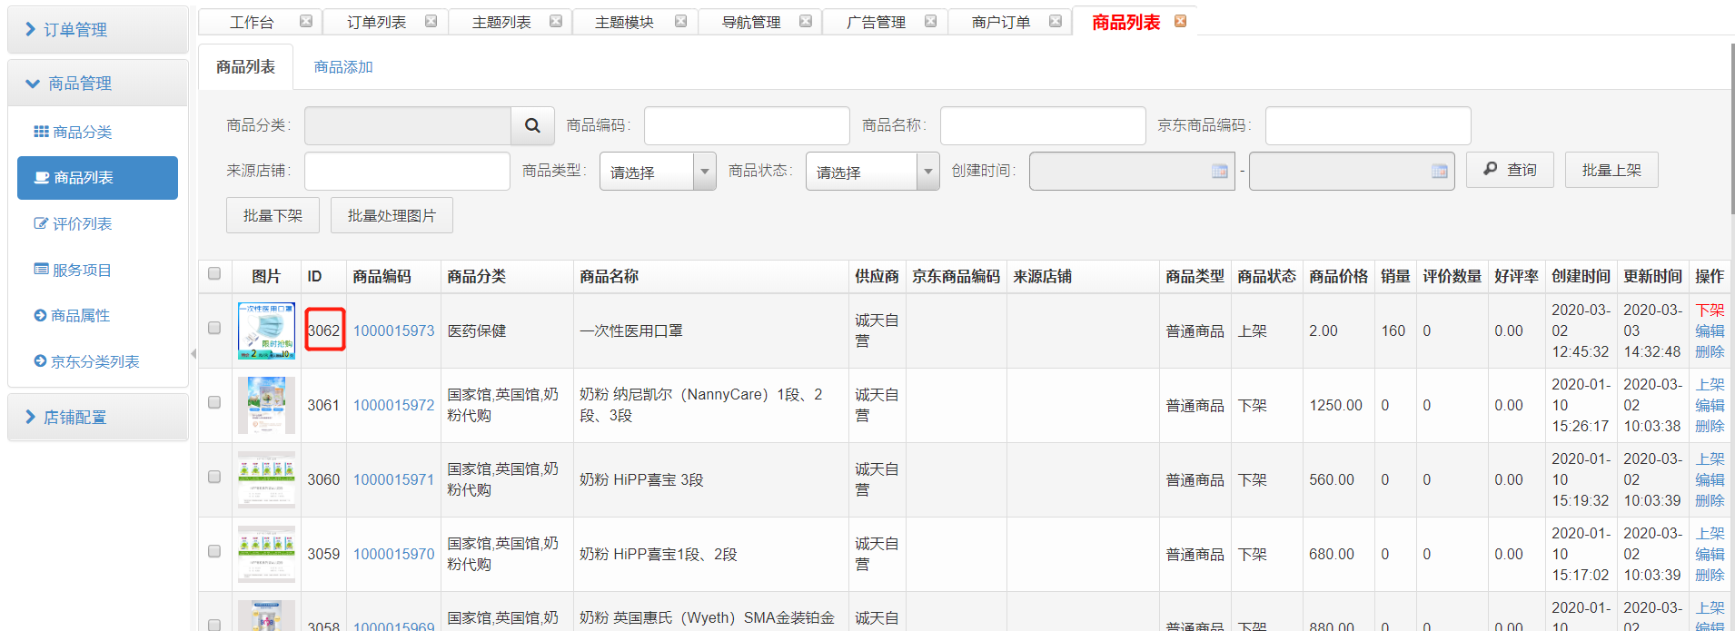The image size is (1735, 631).
Task: Check the row for product 3059
Action: tap(214, 551)
